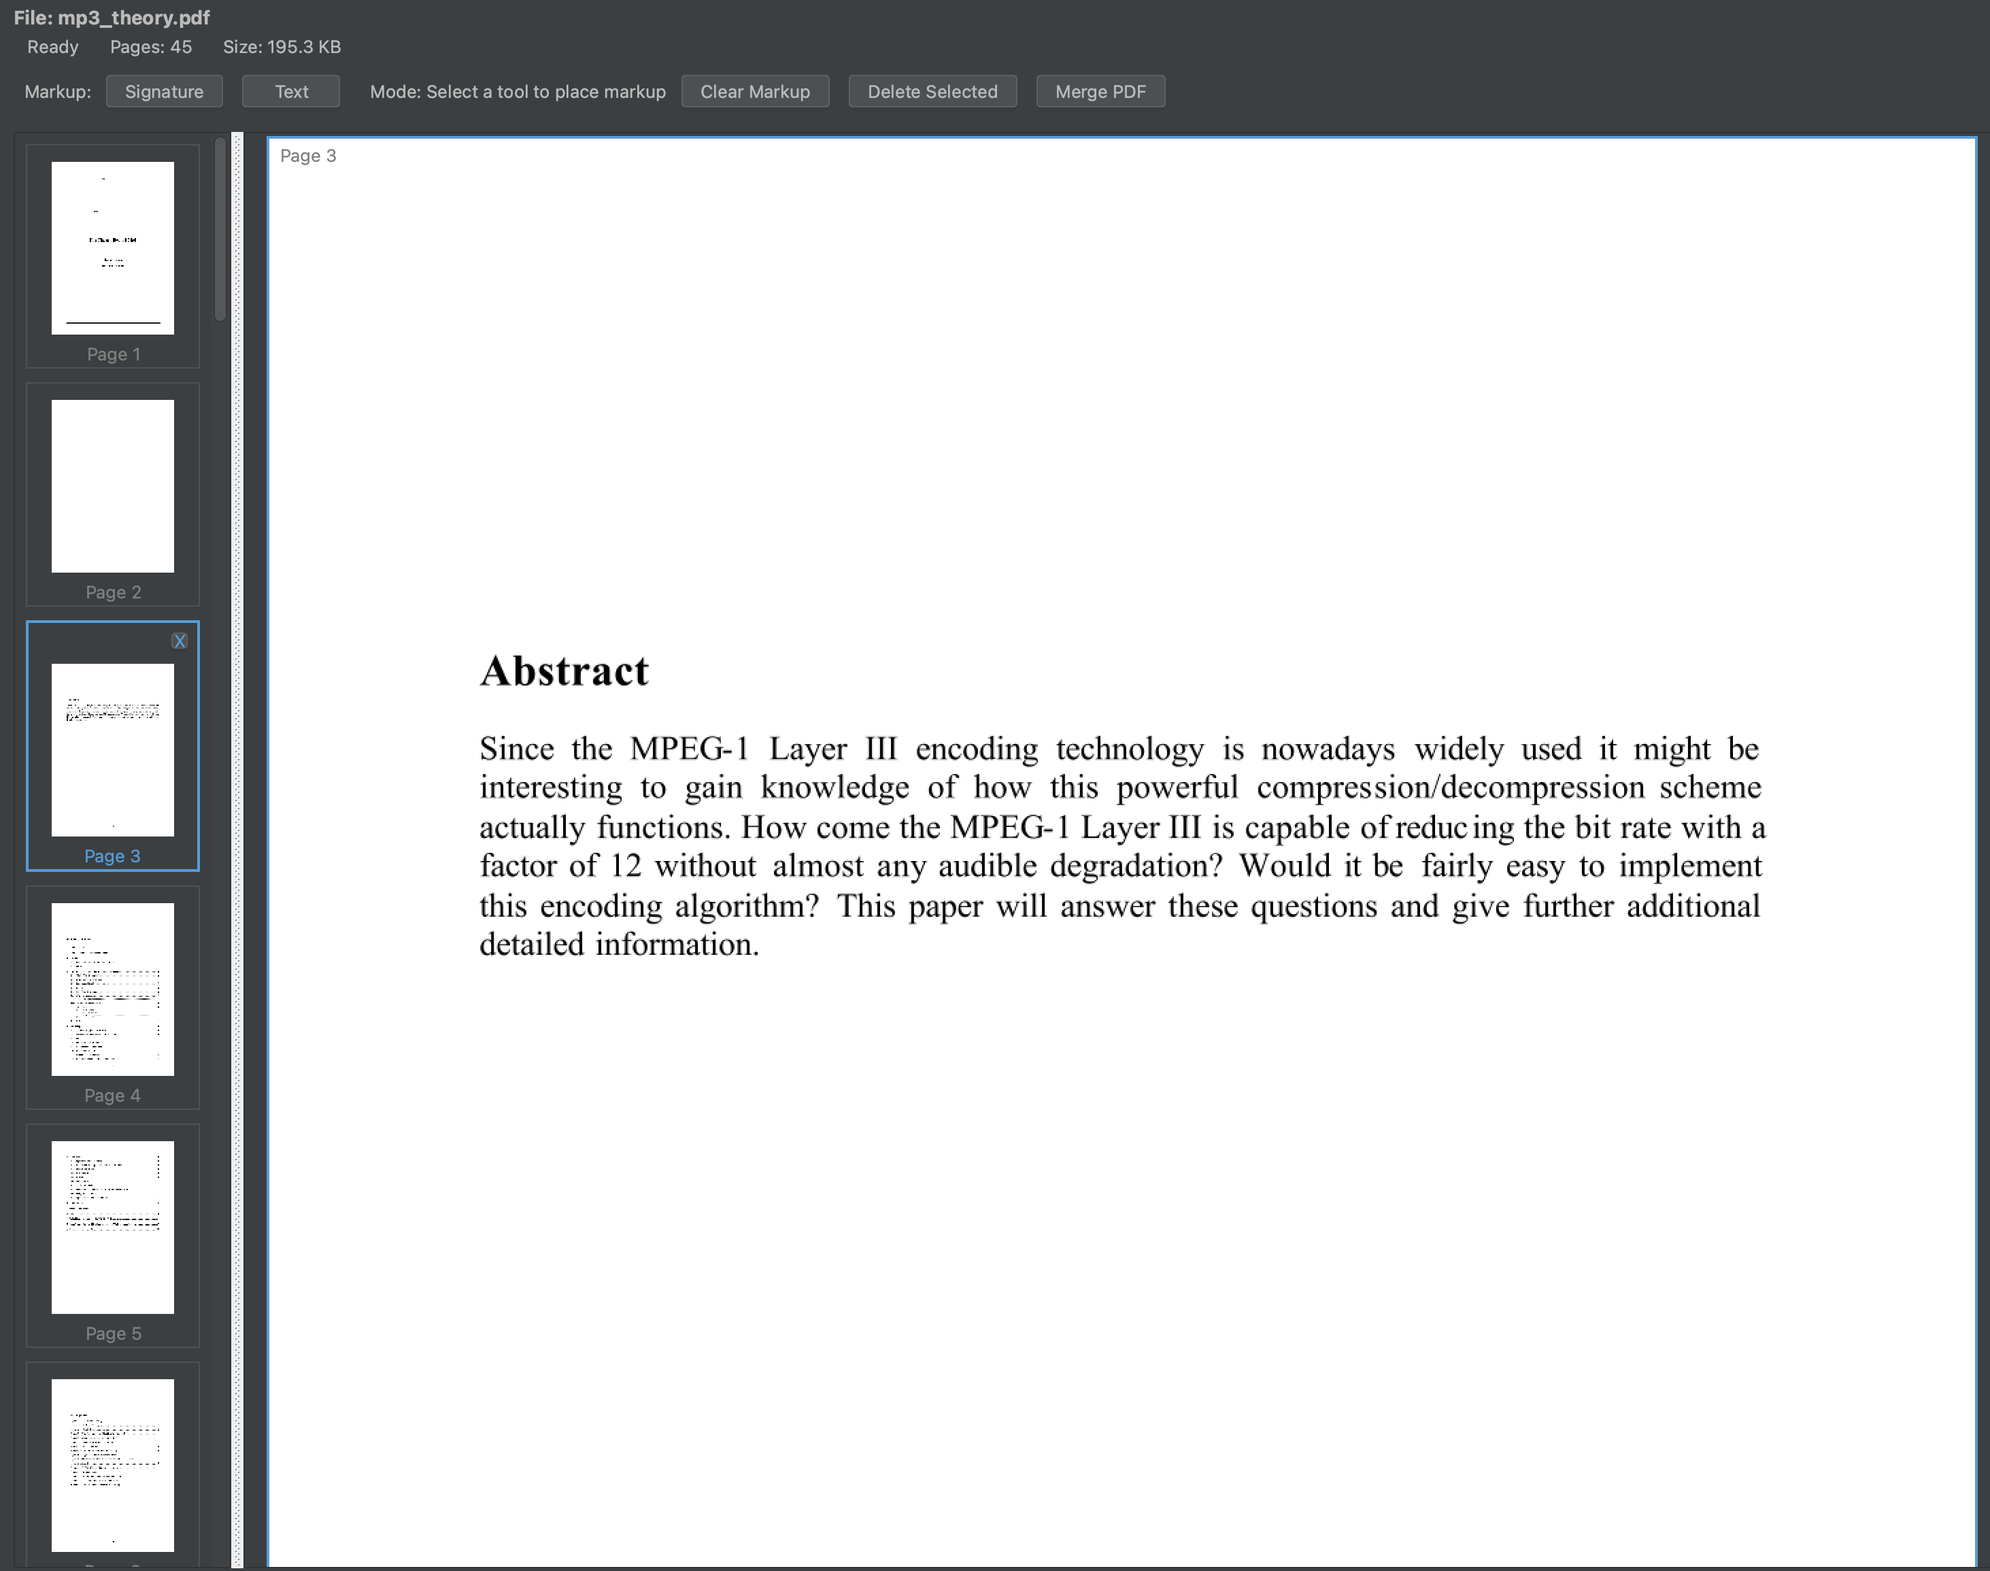Screen dimensions: 1990x1571
Task: Select the Signature markup tool
Action: pos(164,91)
